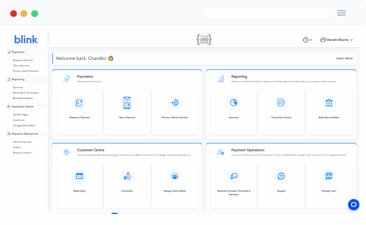Click the Learn More link
The height and width of the screenshot is (225, 366).
coord(344,58)
